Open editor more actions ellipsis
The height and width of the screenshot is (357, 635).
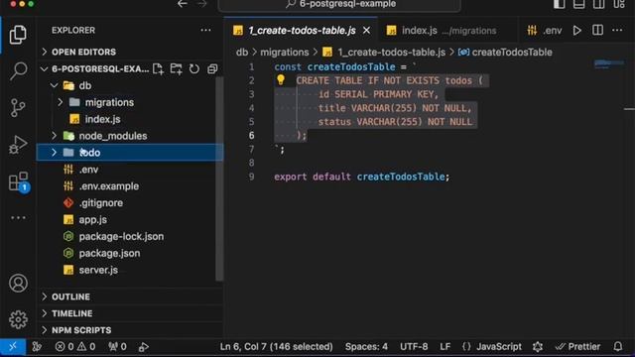(x=617, y=31)
